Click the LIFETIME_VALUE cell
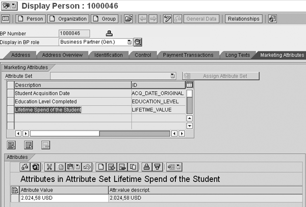 pos(158,110)
